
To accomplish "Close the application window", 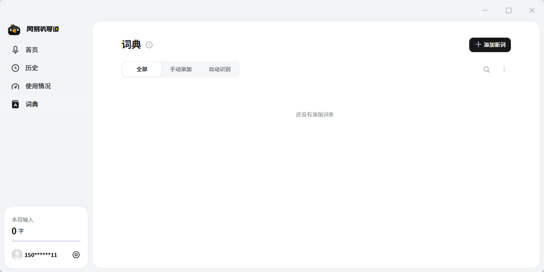I will point(532,10).
